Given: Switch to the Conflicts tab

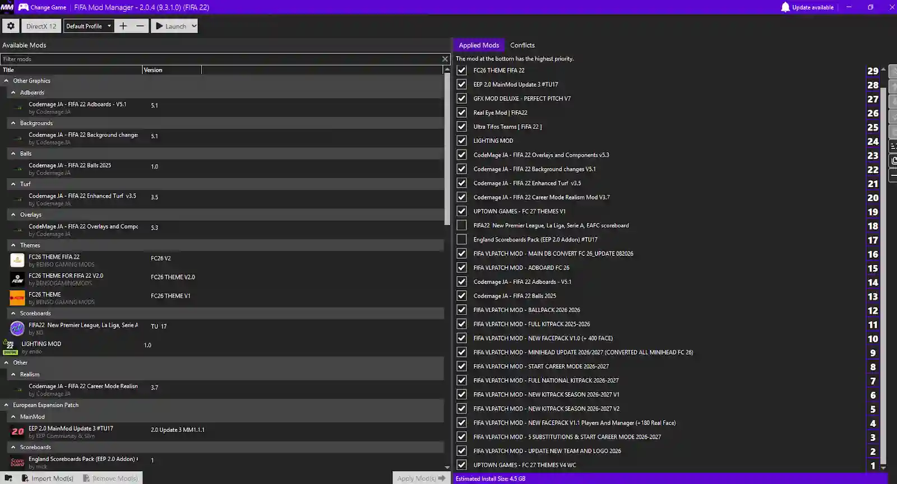Looking at the screenshot, I should pos(523,45).
